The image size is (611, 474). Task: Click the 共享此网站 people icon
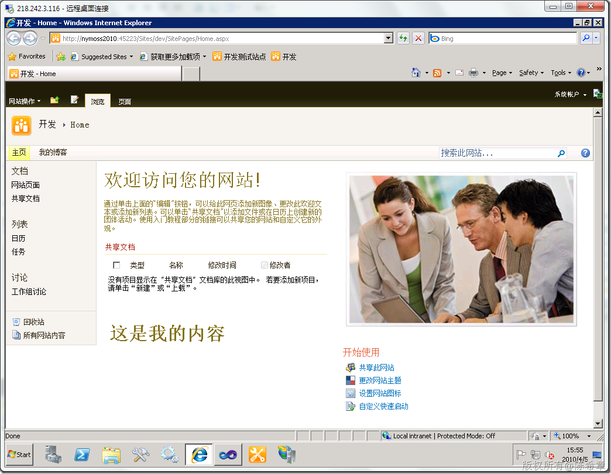click(351, 367)
